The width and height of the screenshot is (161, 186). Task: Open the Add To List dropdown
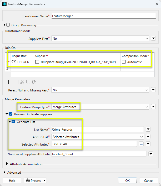[x=98, y=137]
